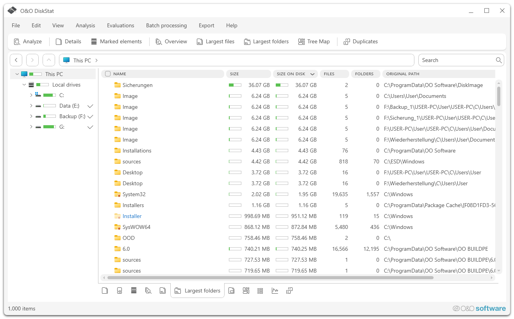Click the This PC monitor icon in address bar

[66, 60]
